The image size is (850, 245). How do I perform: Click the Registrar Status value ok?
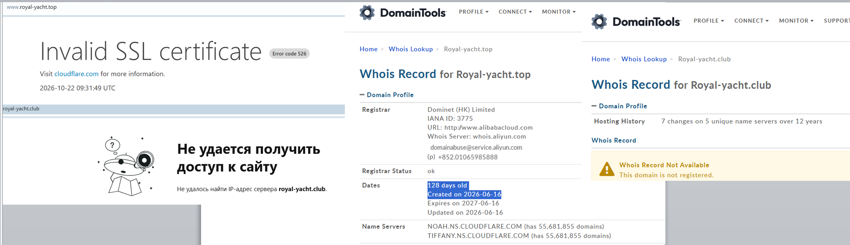(x=431, y=171)
